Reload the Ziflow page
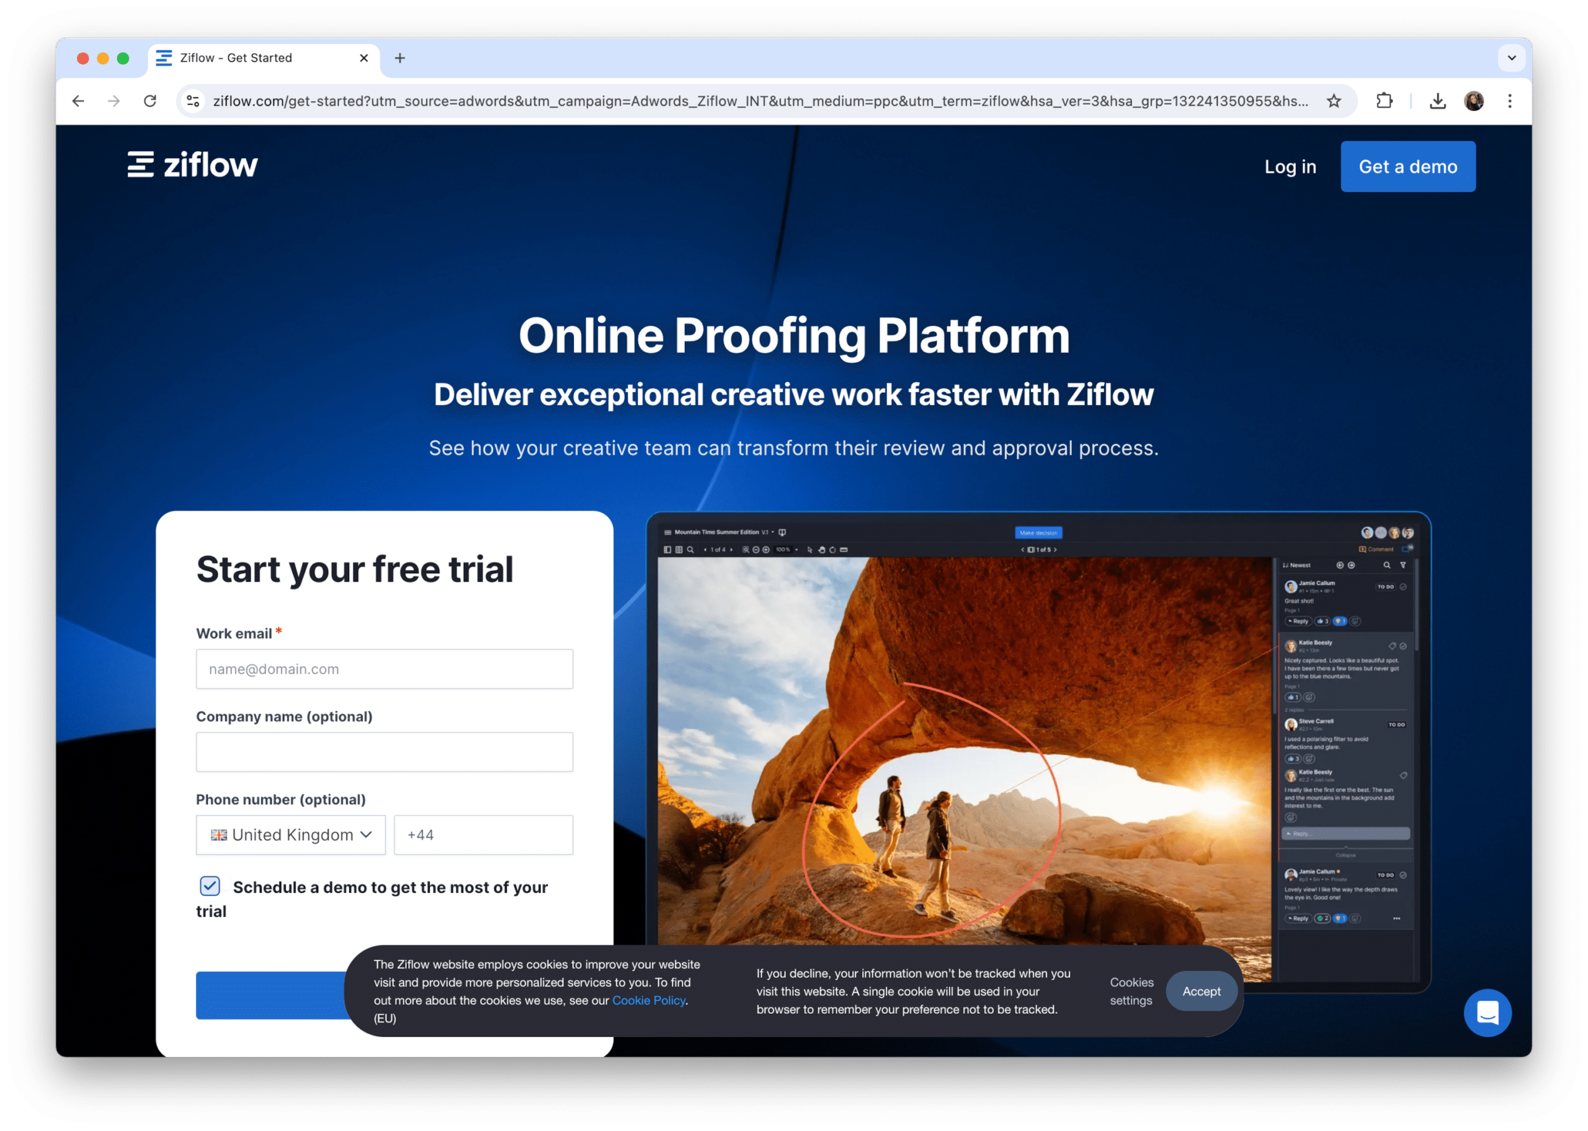This screenshot has width=1588, height=1131. (149, 101)
